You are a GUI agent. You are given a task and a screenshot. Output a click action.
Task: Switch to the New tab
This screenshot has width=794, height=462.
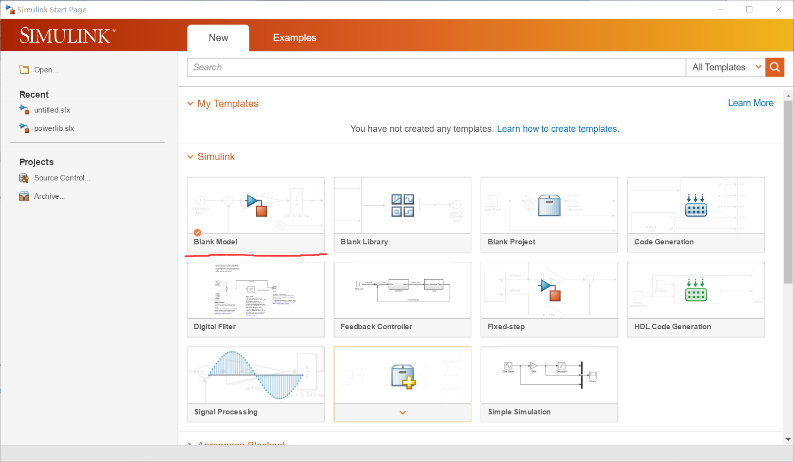218,38
